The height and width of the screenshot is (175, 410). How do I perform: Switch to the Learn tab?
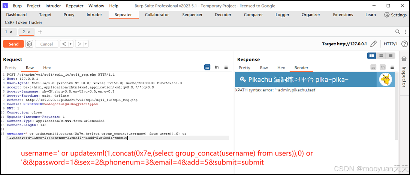click(371, 15)
